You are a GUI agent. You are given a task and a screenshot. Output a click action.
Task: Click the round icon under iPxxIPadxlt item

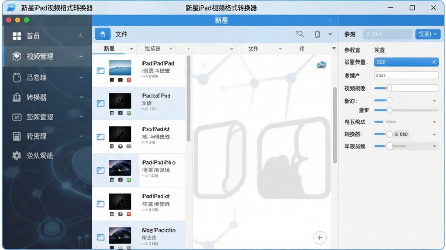pyautogui.click(x=120, y=146)
